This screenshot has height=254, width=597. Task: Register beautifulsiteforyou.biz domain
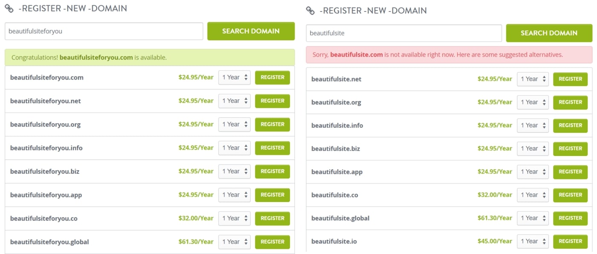(x=272, y=171)
